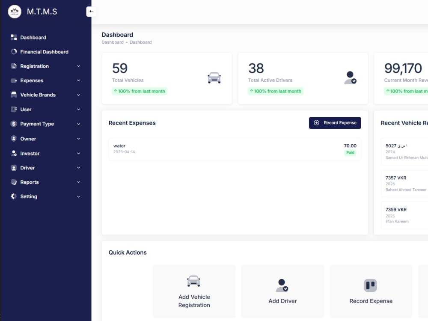Open the 7359 VKR vehicle entry
The width and height of the screenshot is (428, 321).
(x=404, y=215)
